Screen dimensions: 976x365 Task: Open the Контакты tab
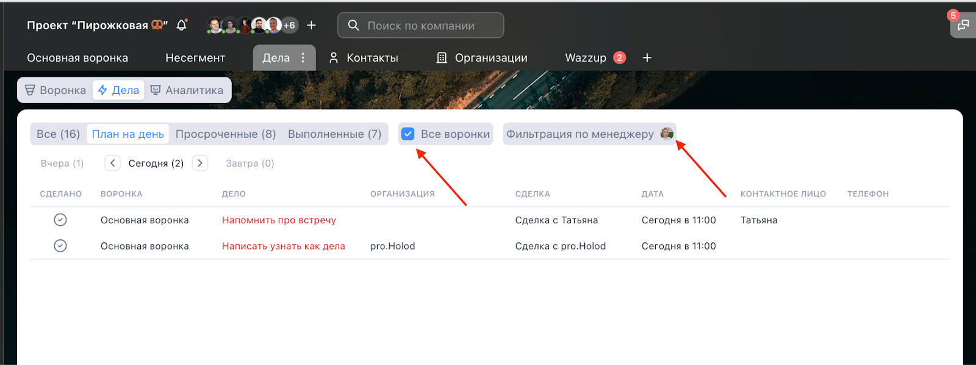click(x=364, y=57)
